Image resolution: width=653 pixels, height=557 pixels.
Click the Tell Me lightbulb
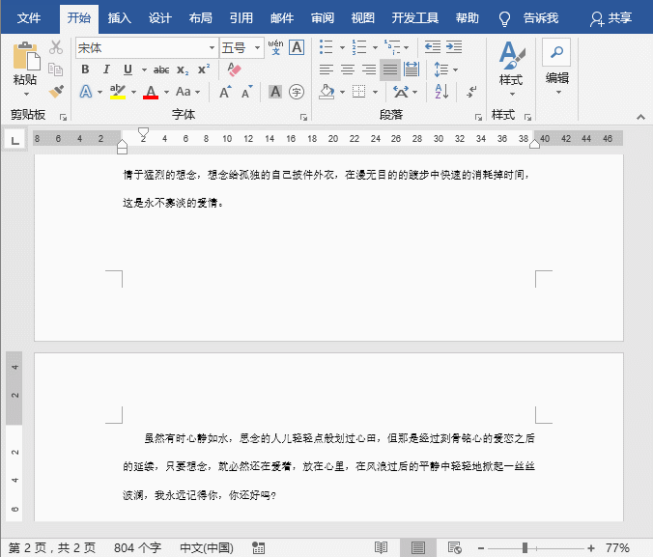[x=504, y=18]
